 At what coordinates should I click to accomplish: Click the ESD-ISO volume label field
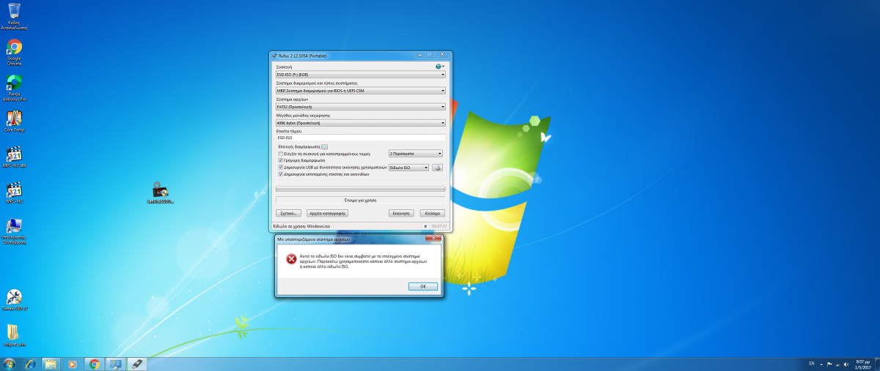(x=360, y=137)
